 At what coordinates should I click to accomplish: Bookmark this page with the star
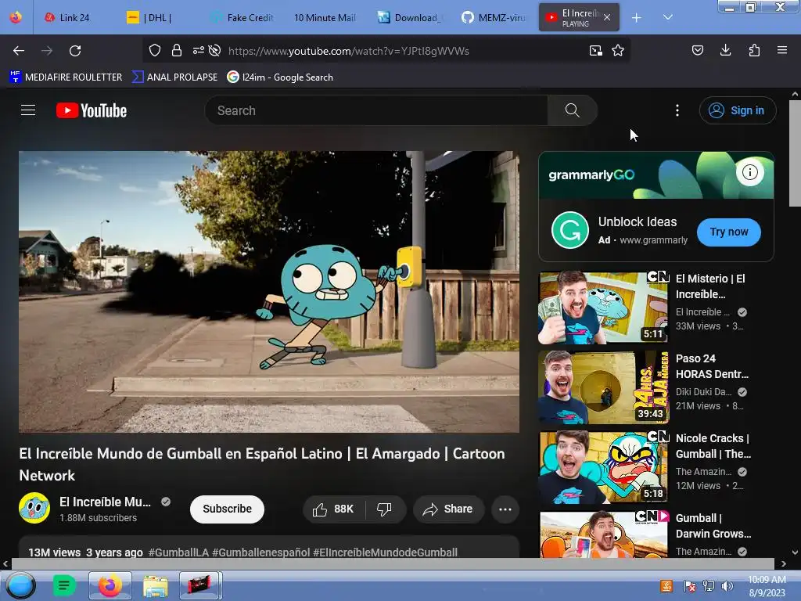click(x=618, y=50)
